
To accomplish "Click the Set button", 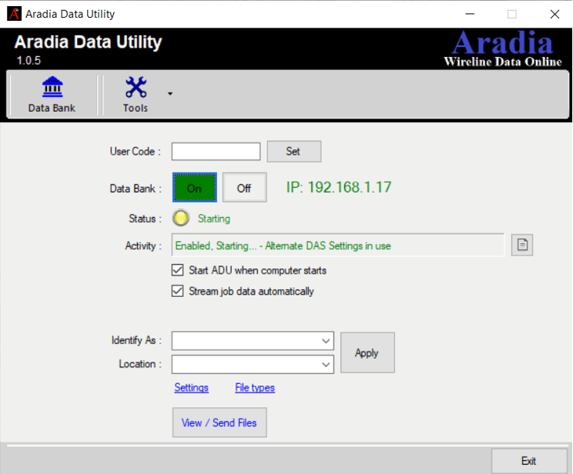I will (294, 152).
